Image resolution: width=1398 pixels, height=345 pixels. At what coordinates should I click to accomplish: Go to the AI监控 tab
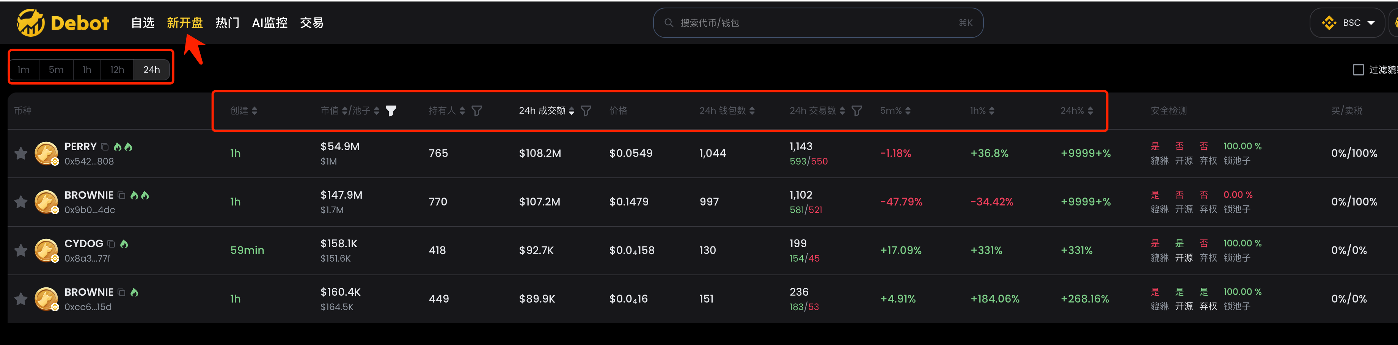pos(270,23)
